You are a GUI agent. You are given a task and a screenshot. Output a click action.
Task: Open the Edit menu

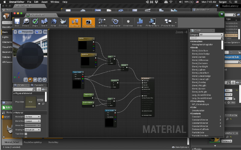(x=36, y=2)
